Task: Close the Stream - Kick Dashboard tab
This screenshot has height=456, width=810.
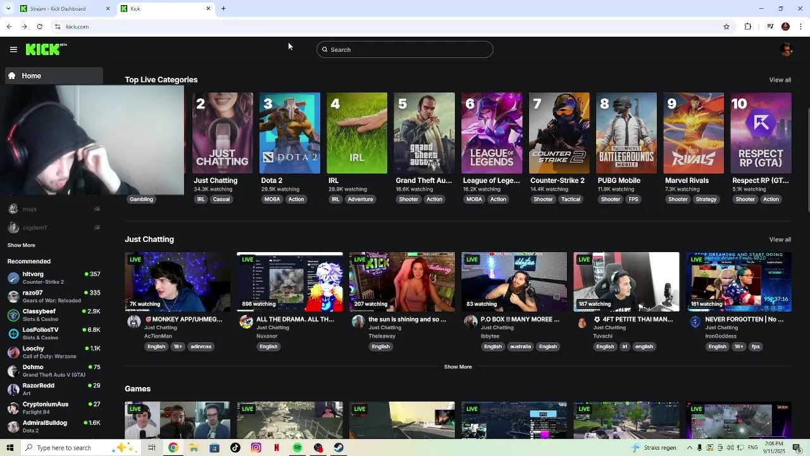Action: [108, 8]
